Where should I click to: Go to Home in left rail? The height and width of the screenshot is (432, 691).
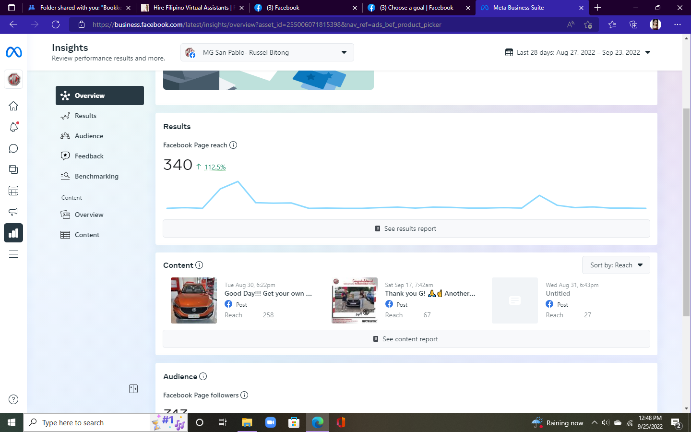pyautogui.click(x=13, y=106)
